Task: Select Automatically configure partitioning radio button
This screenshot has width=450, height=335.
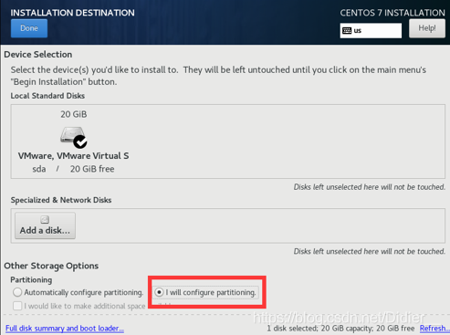Action: [x=17, y=292]
